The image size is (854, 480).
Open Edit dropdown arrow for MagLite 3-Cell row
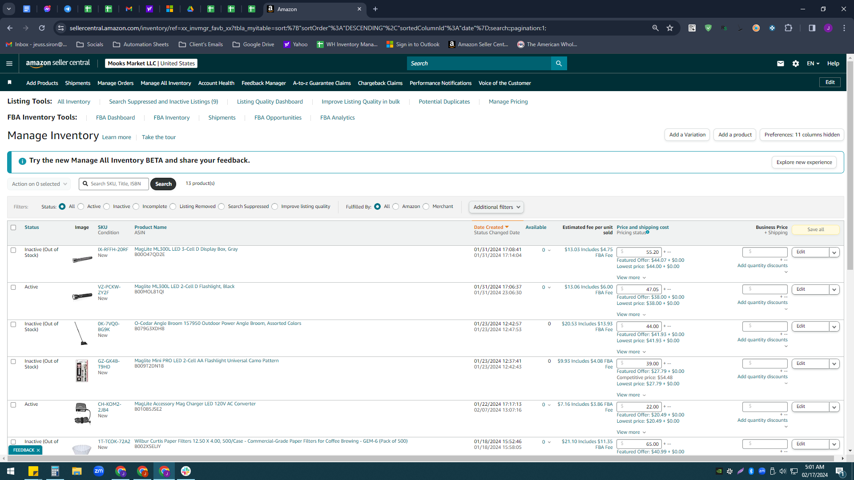point(834,252)
